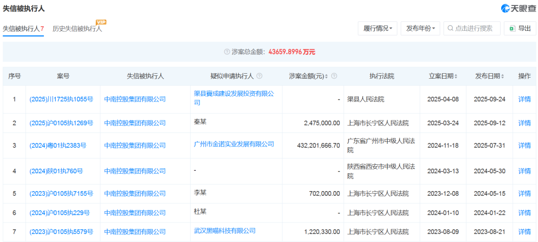This screenshot has width=538, height=242.
Task: Open case (2023)沪0105执5579号
Action: point(61,232)
